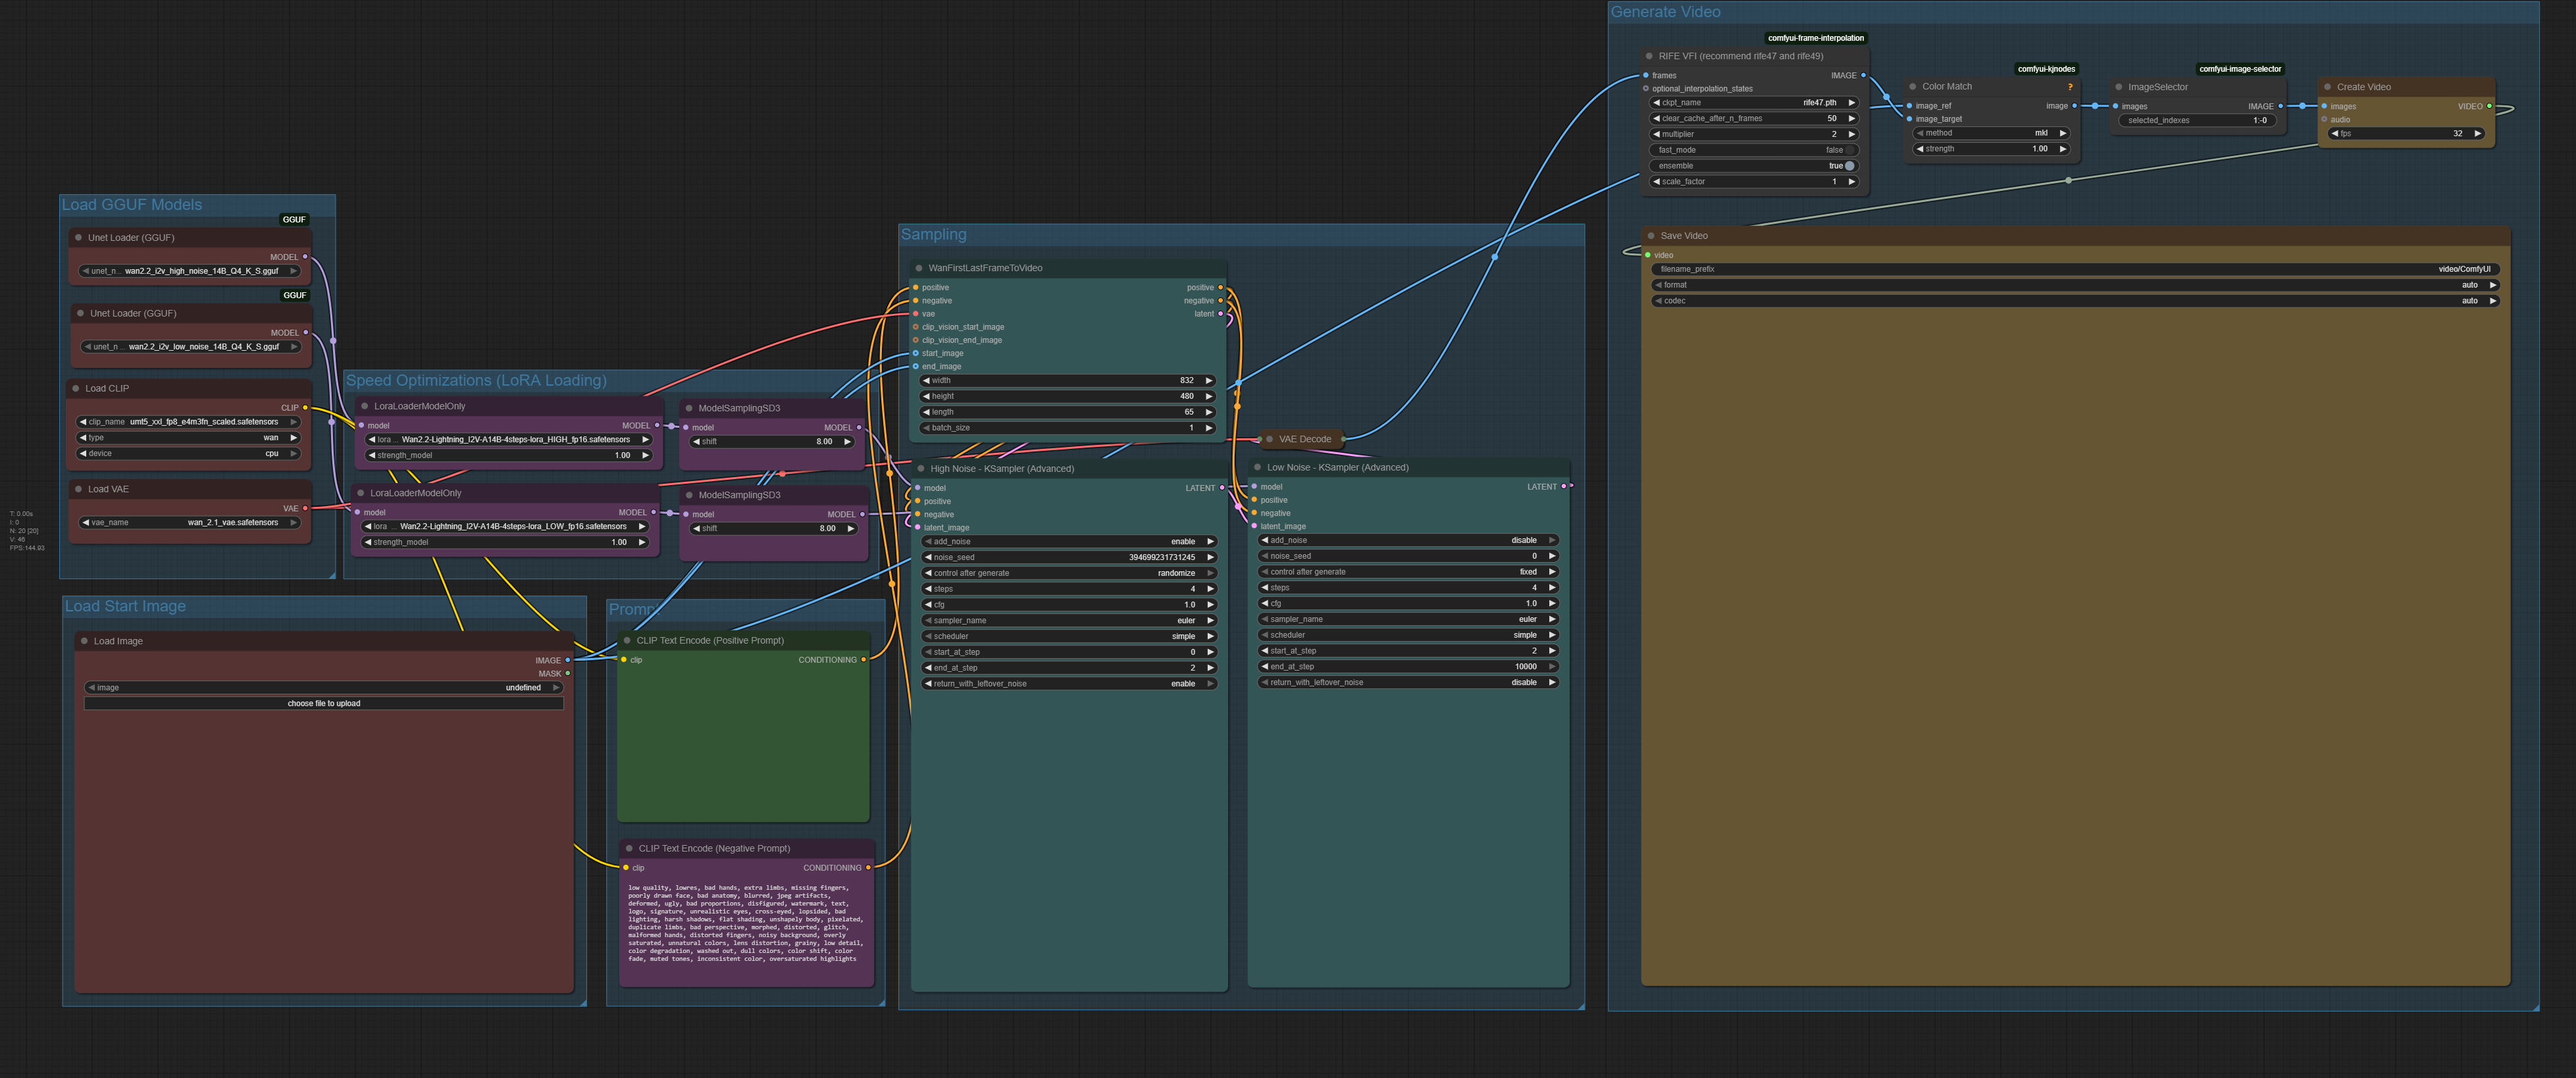Collapse the Unet Loader node with low_noise model

tap(81, 313)
